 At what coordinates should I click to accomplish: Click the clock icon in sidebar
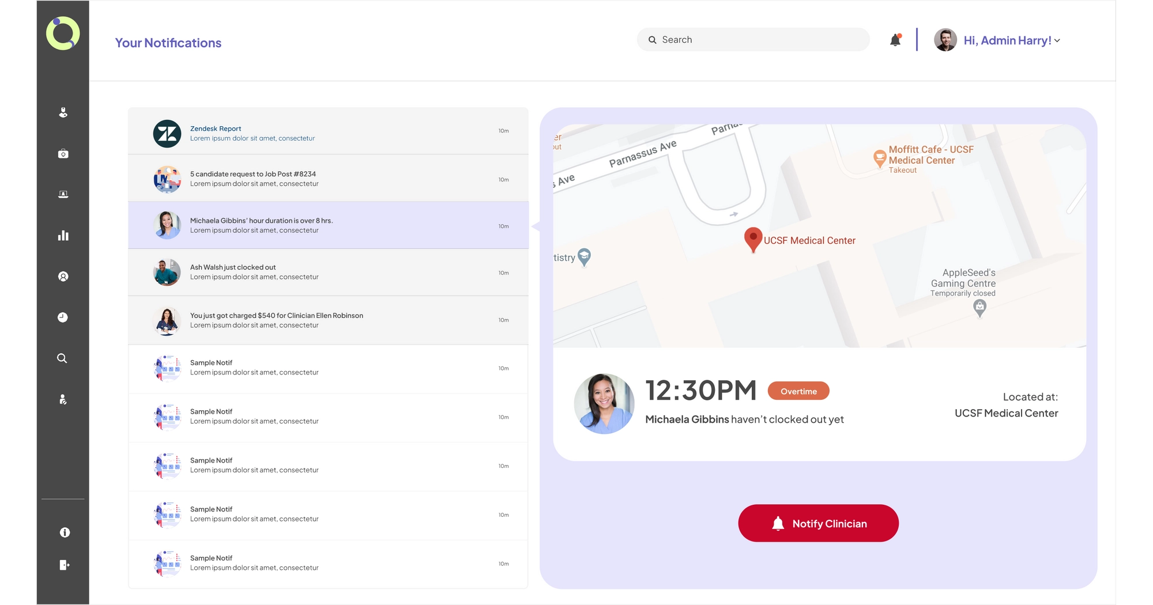point(63,317)
